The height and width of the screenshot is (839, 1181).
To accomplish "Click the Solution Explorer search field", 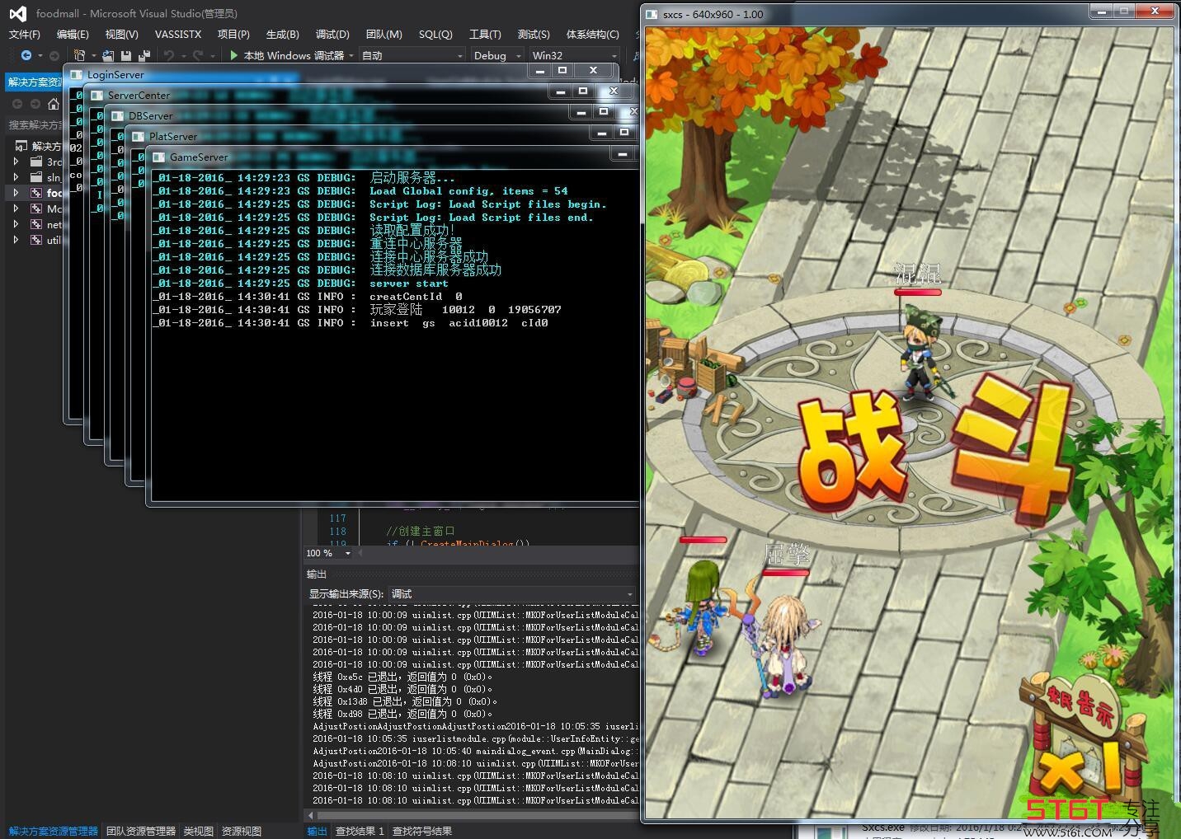I will coord(35,124).
